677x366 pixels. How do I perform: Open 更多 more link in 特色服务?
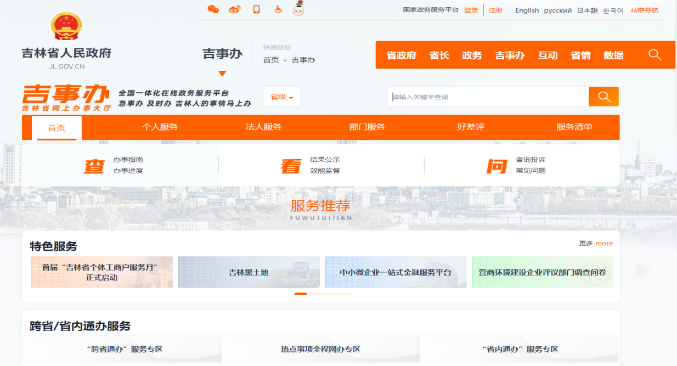click(596, 243)
